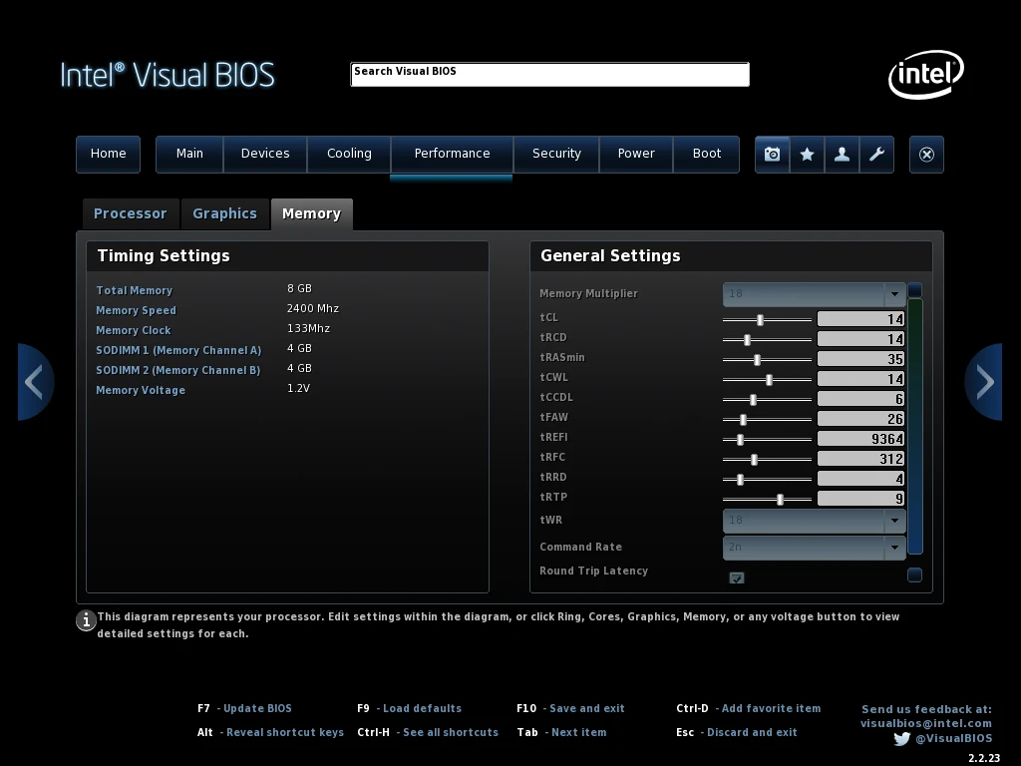Switch to the Processor tab

(x=130, y=213)
